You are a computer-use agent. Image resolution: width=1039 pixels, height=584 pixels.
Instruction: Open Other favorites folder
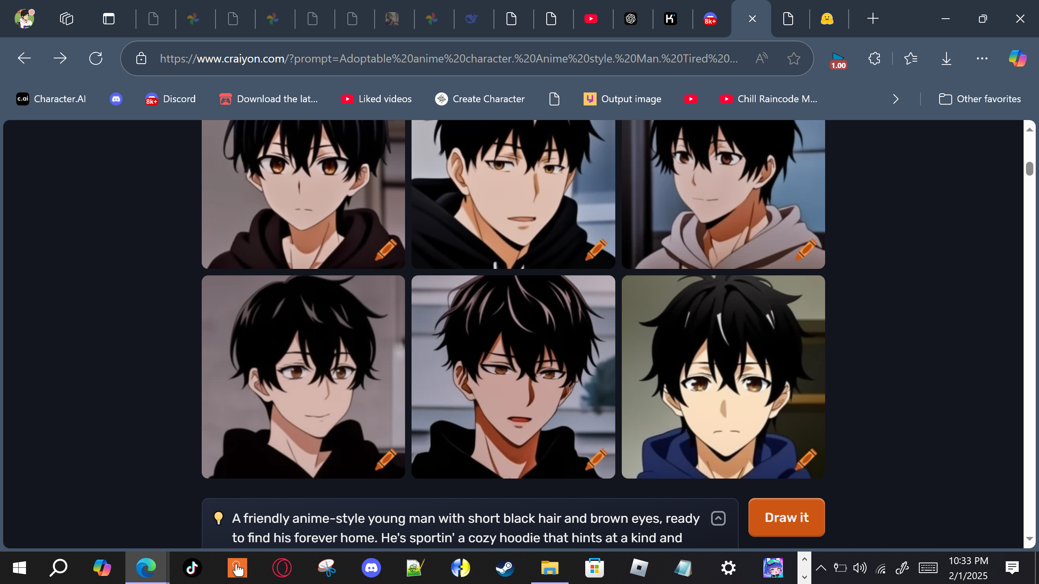(x=980, y=99)
